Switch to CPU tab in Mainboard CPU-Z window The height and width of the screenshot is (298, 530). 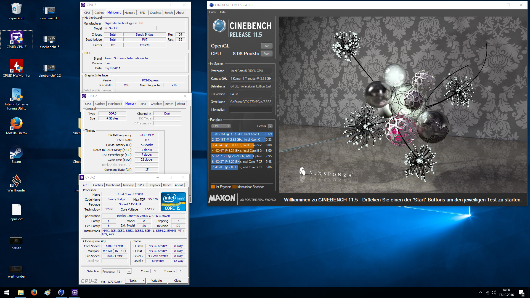[87, 13]
